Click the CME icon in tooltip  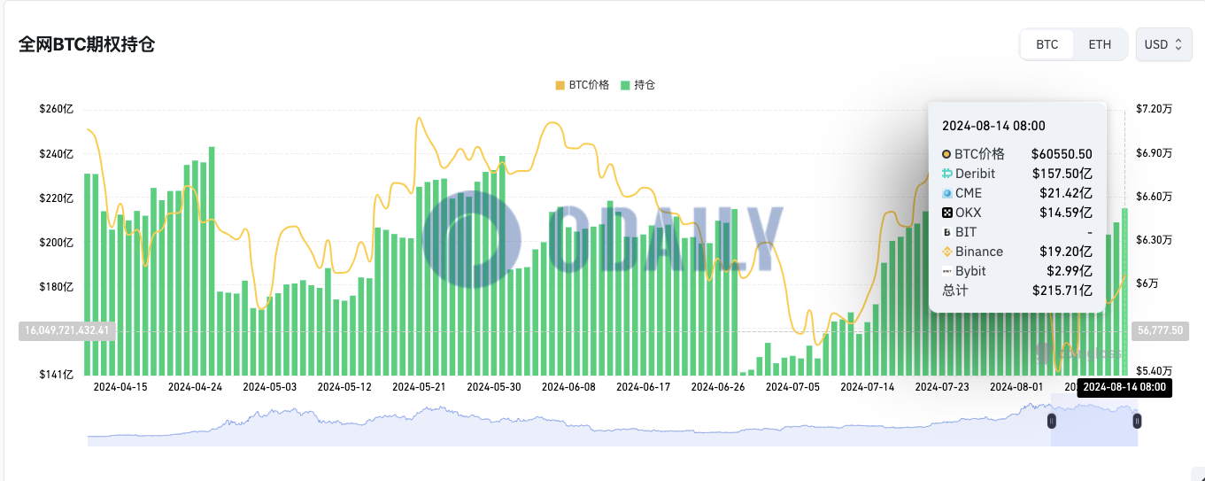[946, 193]
